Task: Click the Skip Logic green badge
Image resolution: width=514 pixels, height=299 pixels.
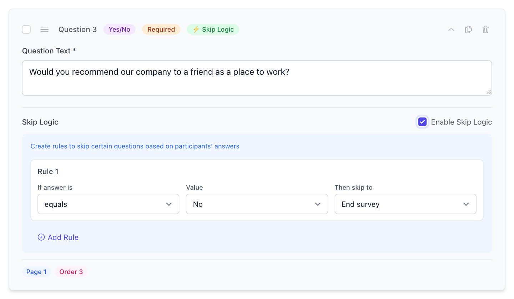Action: [x=213, y=30]
